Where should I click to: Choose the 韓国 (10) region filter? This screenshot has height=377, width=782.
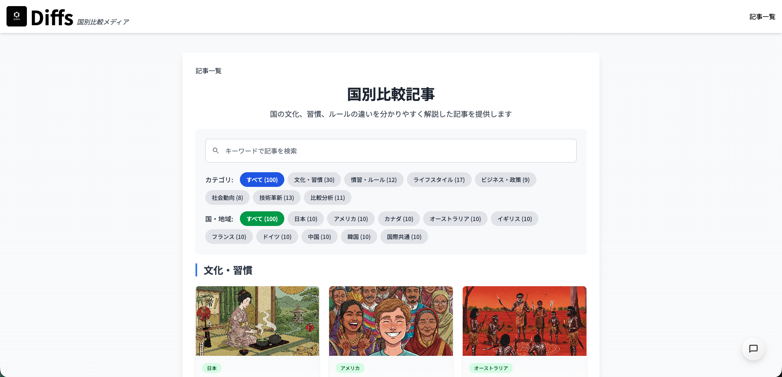pyautogui.click(x=358, y=237)
